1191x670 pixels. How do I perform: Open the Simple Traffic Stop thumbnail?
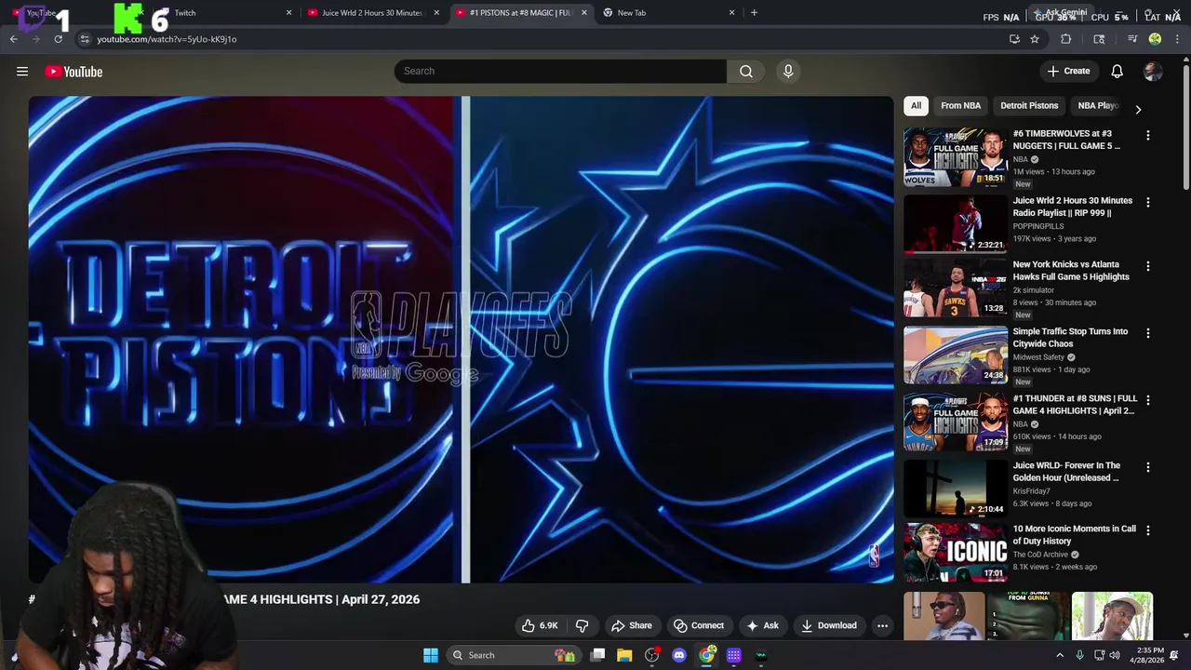pos(956,355)
